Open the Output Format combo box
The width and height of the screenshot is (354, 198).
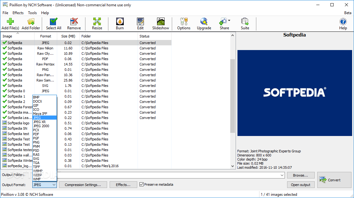[x=44, y=185]
